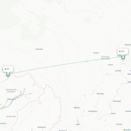Click the LZY airport circle marker

pos(8,74)
